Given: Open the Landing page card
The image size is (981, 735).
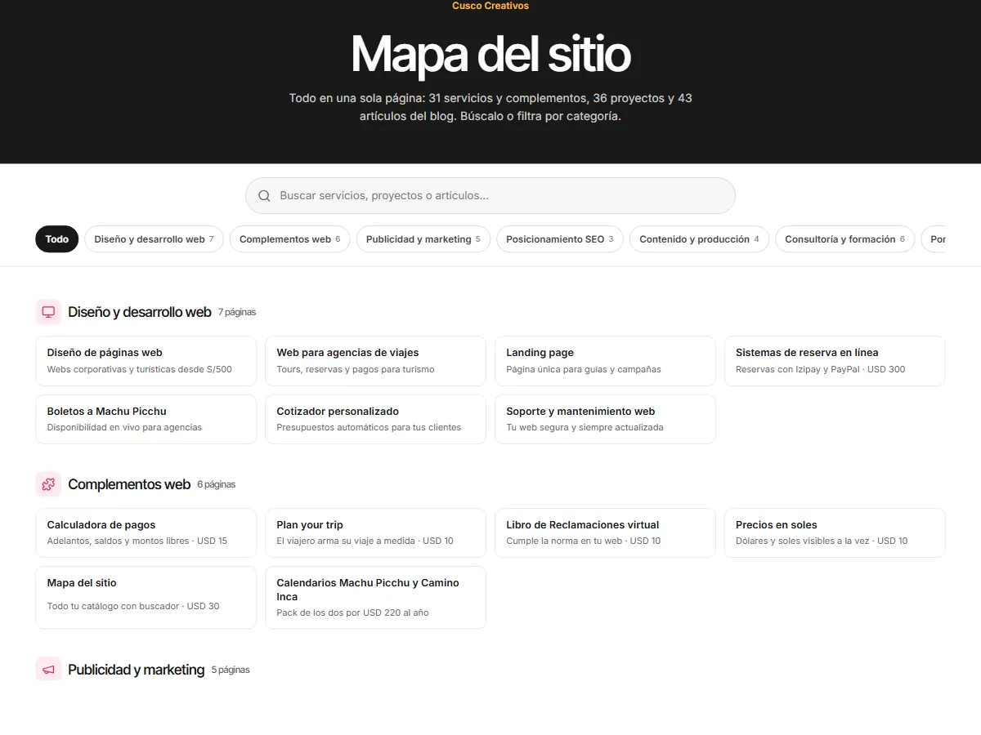Looking at the screenshot, I should pos(605,361).
